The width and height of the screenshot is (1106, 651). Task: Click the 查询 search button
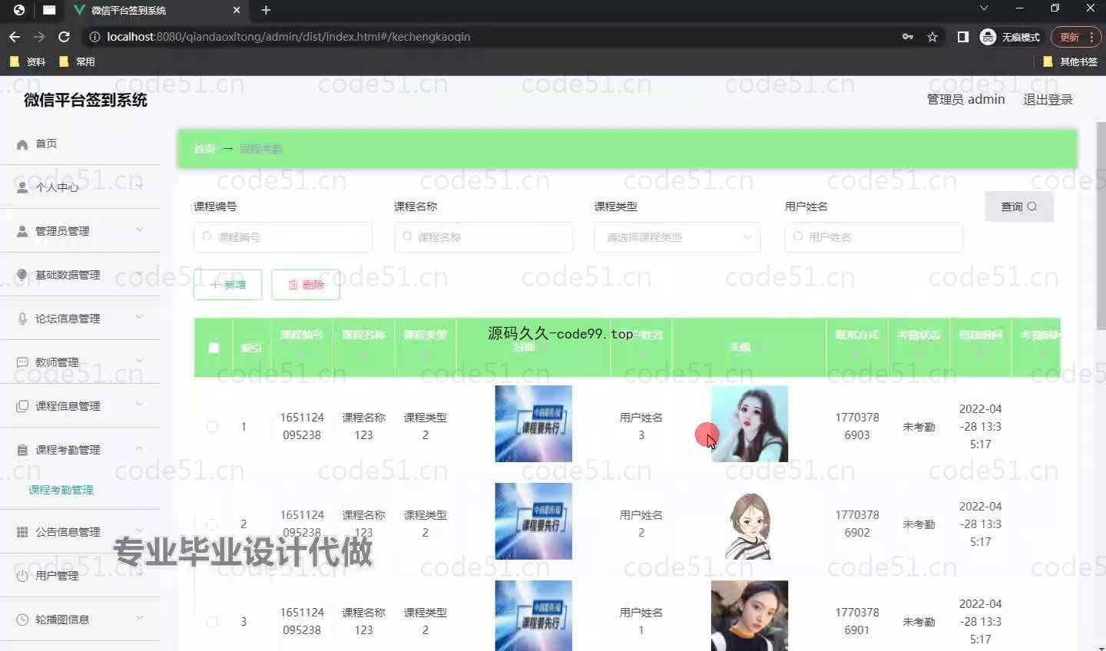[x=1019, y=207]
